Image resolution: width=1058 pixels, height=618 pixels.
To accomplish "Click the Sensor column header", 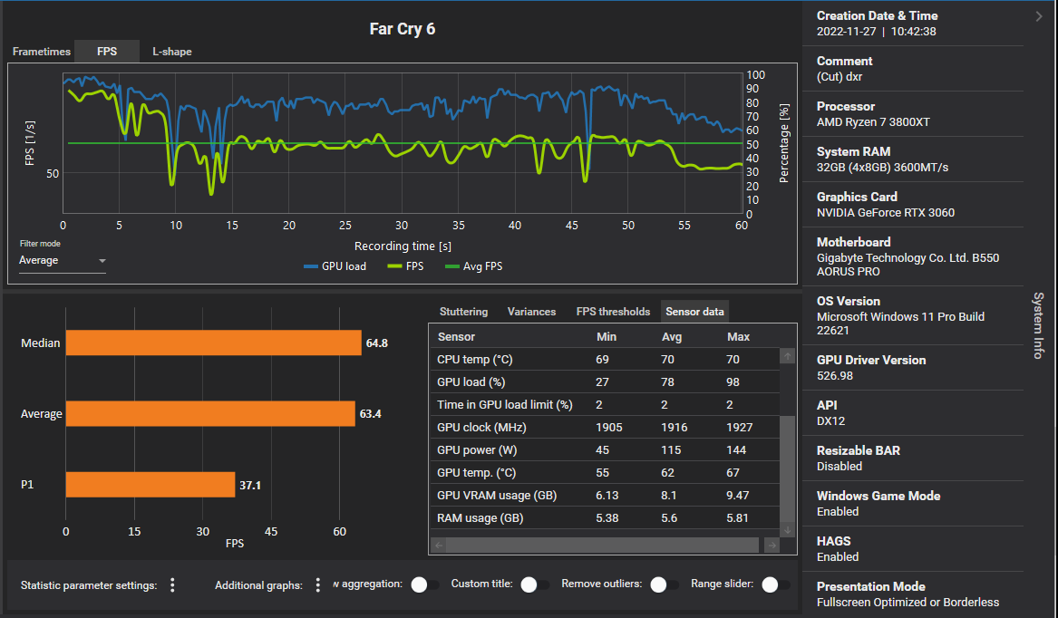I will [x=456, y=337].
